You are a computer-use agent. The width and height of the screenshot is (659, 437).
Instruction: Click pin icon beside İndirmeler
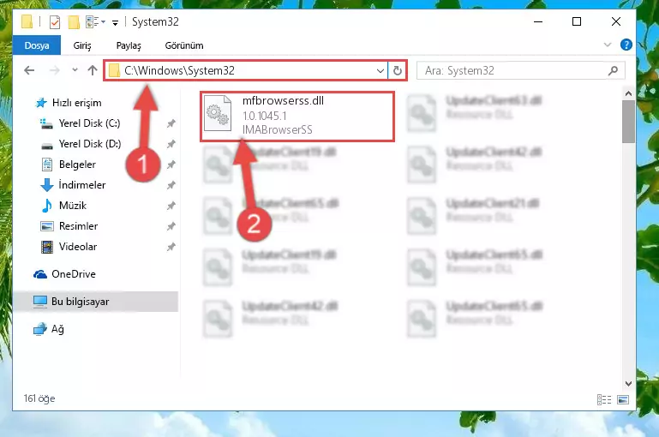171,185
